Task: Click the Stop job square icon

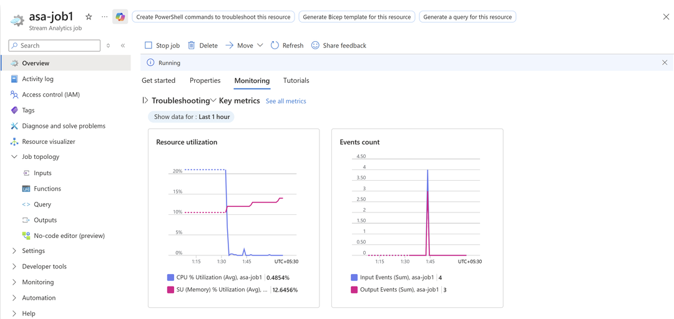Action: [x=149, y=45]
